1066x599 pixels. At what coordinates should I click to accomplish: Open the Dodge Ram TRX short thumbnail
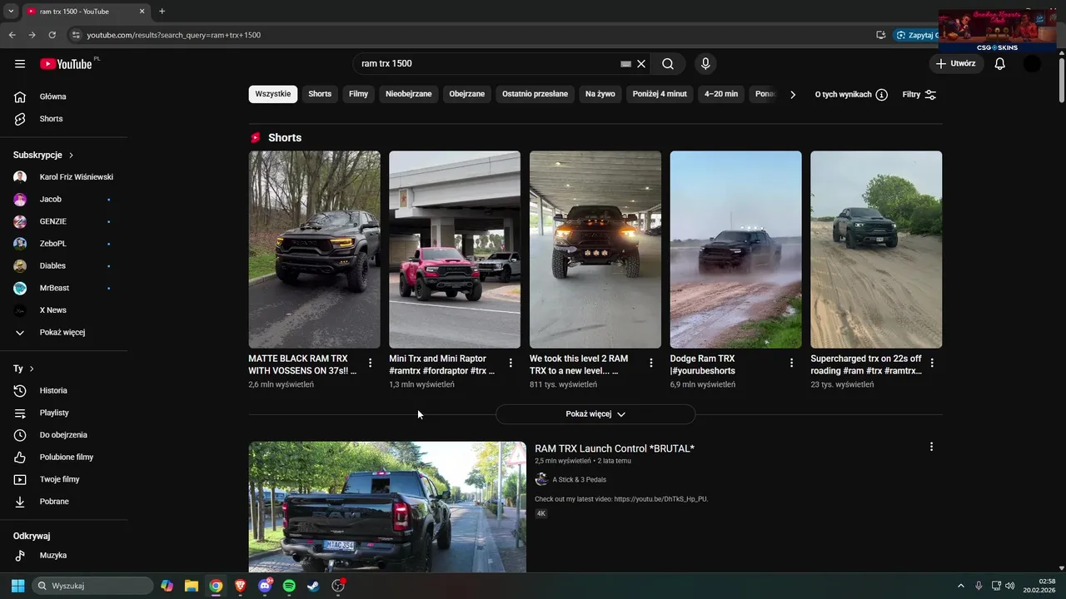735,249
